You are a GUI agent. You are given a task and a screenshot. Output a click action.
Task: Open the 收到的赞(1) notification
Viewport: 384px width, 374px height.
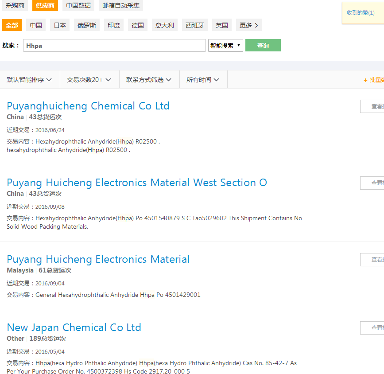361,13
